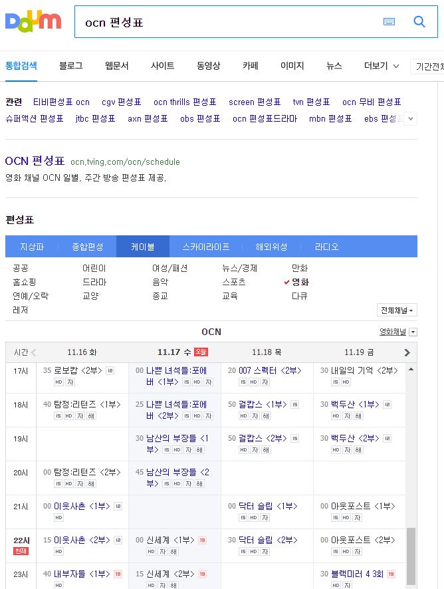Open program 로보캅 <2부>
The image size is (444, 589).
coord(78,371)
